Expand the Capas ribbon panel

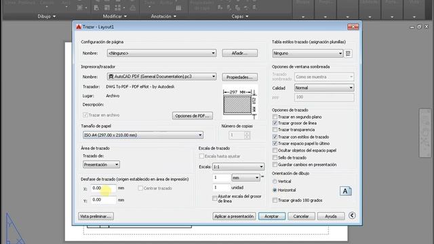point(240,16)
